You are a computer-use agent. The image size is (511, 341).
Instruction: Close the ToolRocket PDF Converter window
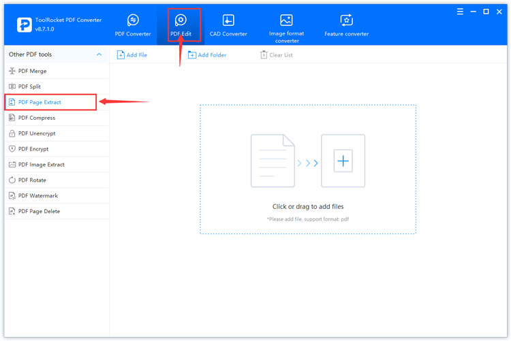point(499,12)
